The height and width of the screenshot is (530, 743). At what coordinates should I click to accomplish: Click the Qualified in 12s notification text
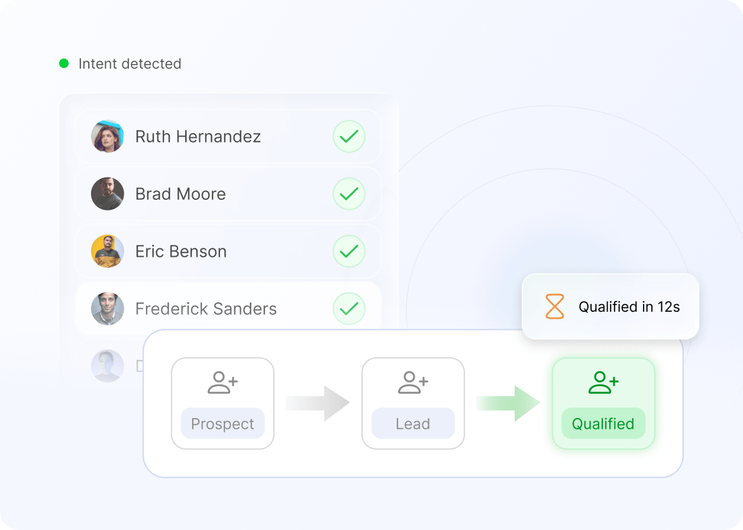pyautogui.click(x=629, y=307)
